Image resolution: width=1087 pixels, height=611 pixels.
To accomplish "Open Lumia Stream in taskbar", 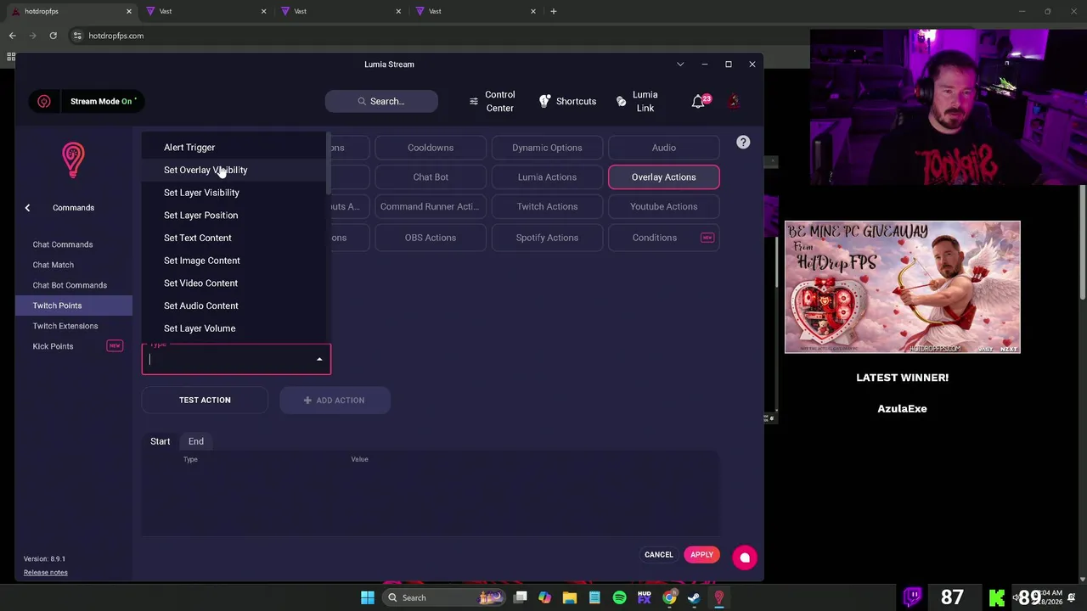I will [x=719, y=597].
